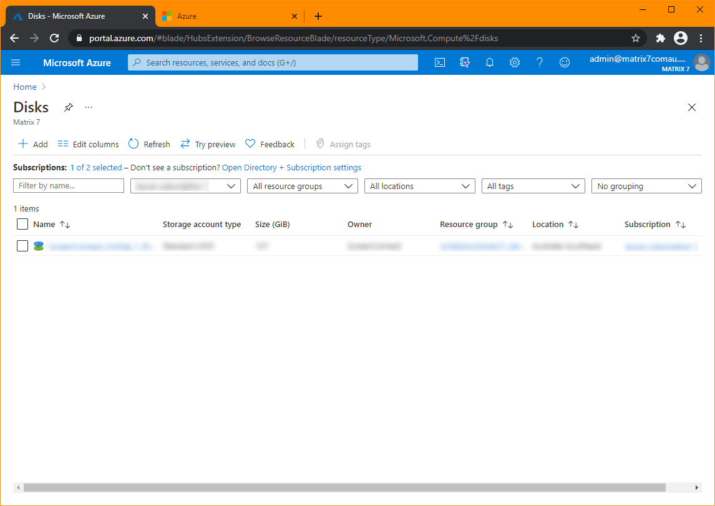This screenshot has height=506, width=715.
Task: Tick the checkbox for the disk row
Action: coord(22,246)
